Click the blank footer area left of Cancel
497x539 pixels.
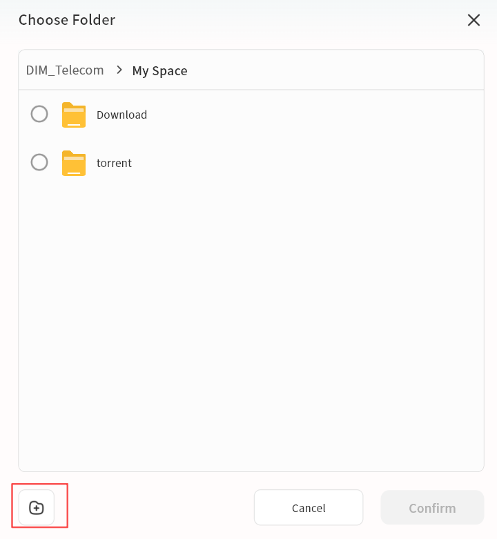pos(159,508)
